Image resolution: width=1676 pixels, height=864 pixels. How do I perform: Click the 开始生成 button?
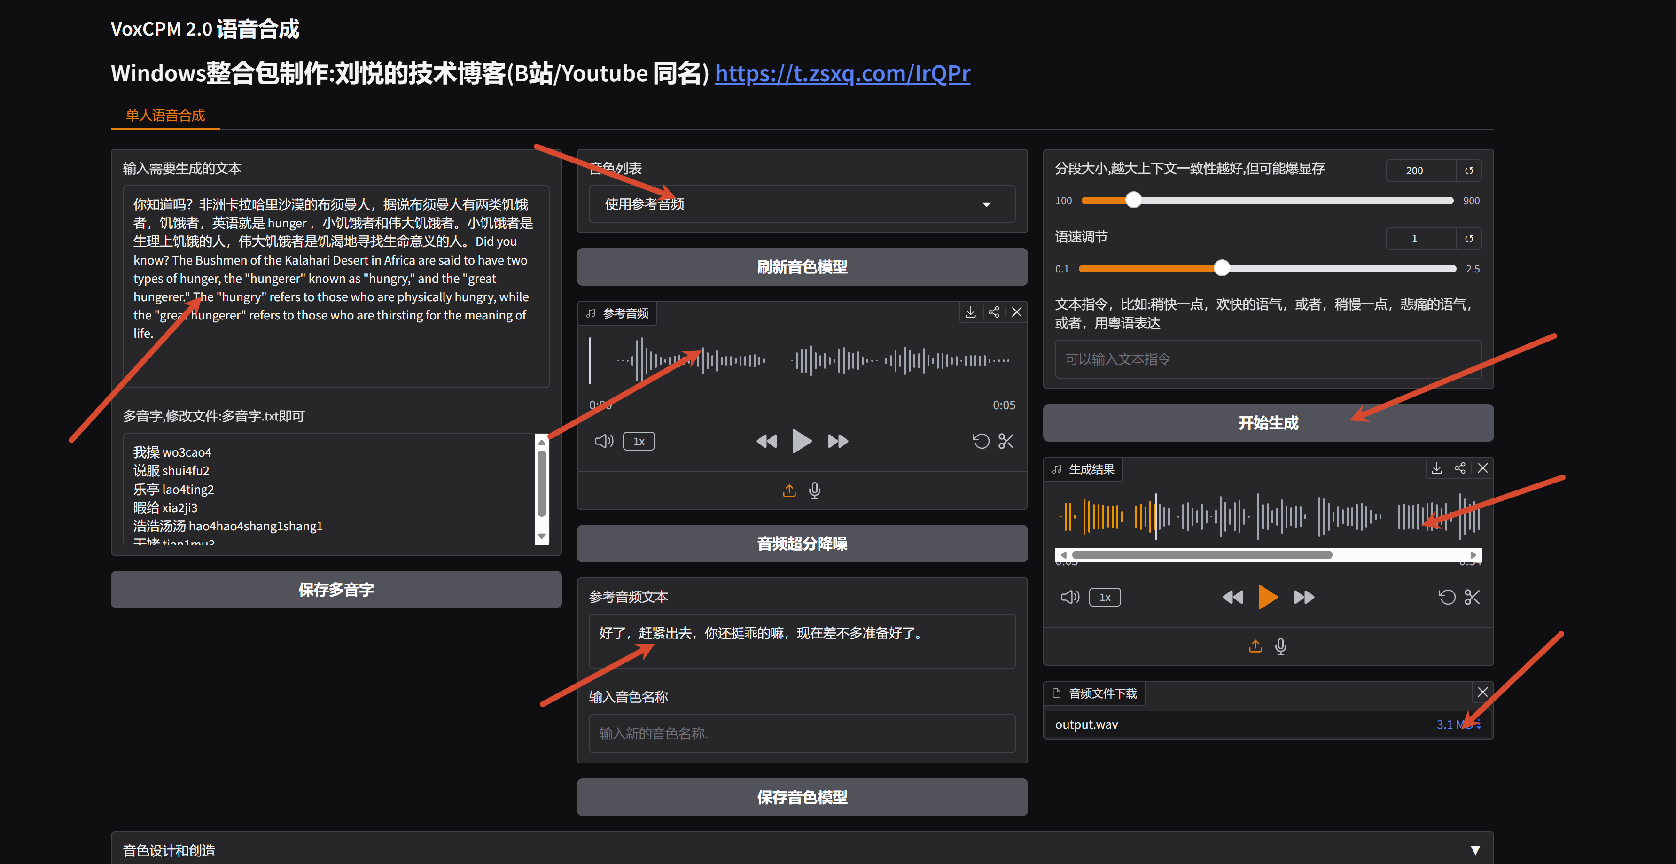(1267, 423)
